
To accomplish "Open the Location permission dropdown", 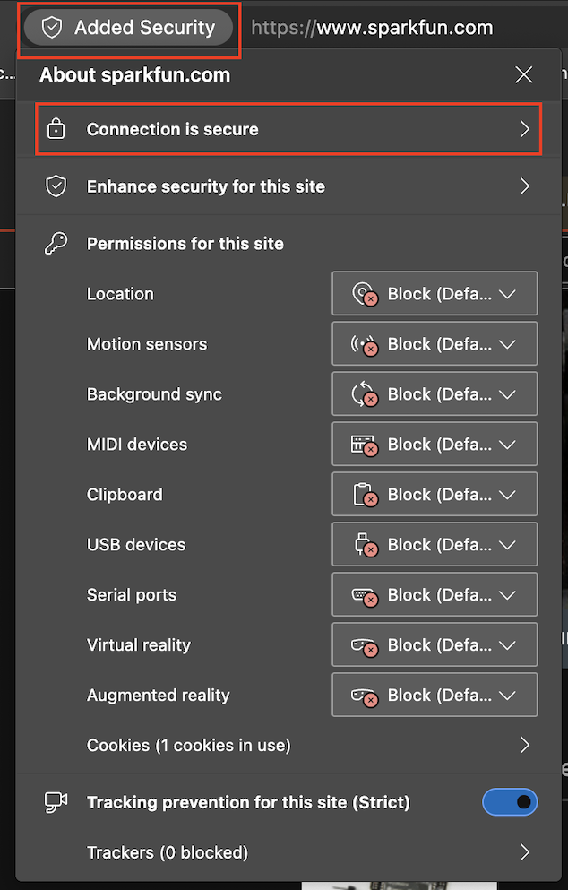I will 435,294.
